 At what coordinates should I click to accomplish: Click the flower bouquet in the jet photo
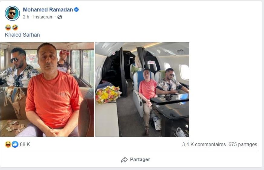click(x=108, y=94)
